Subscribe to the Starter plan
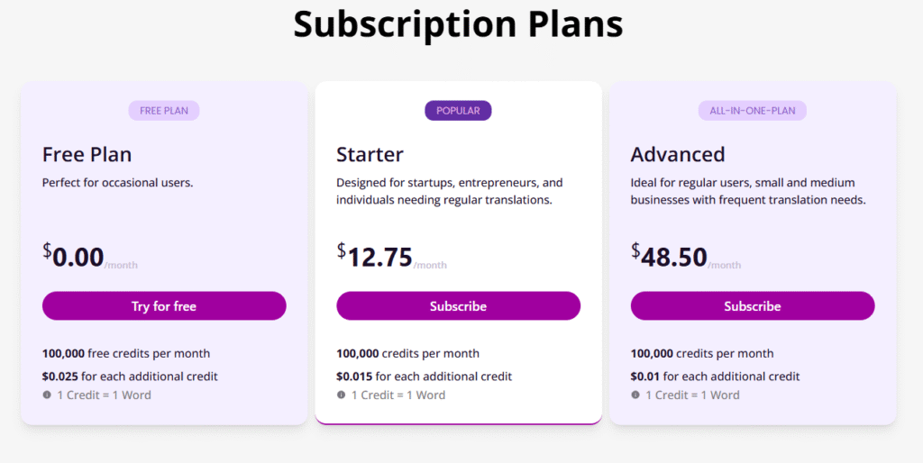Viewport: 923px width, 463px height. coord(459,306)
